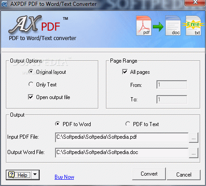Click the "Output Options" group title

pos(26,61)
